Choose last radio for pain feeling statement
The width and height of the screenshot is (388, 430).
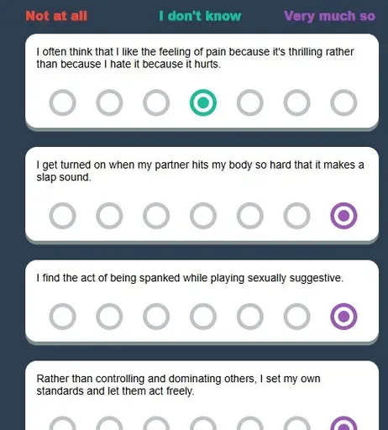343,102
